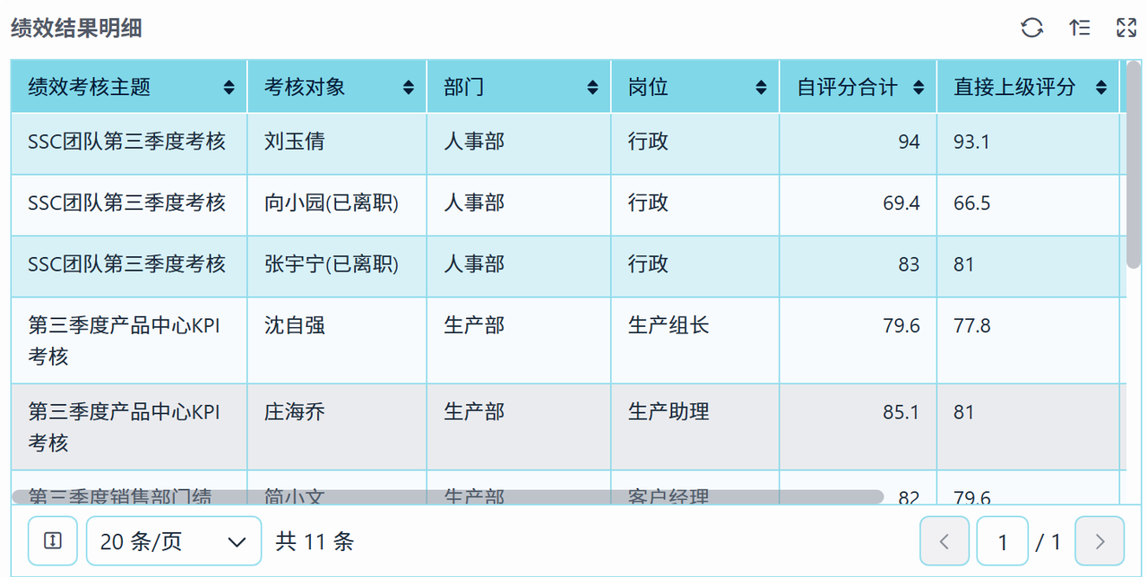Click the horizontal scrollbar thumb

pos(447,496)
